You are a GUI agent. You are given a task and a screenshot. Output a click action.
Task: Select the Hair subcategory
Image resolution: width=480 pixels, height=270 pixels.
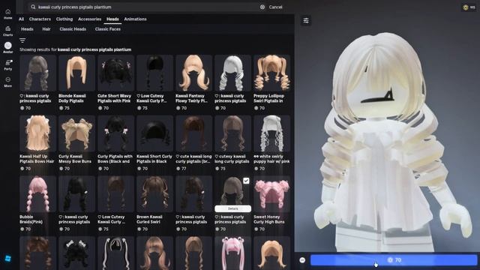(x=46, y=29)
